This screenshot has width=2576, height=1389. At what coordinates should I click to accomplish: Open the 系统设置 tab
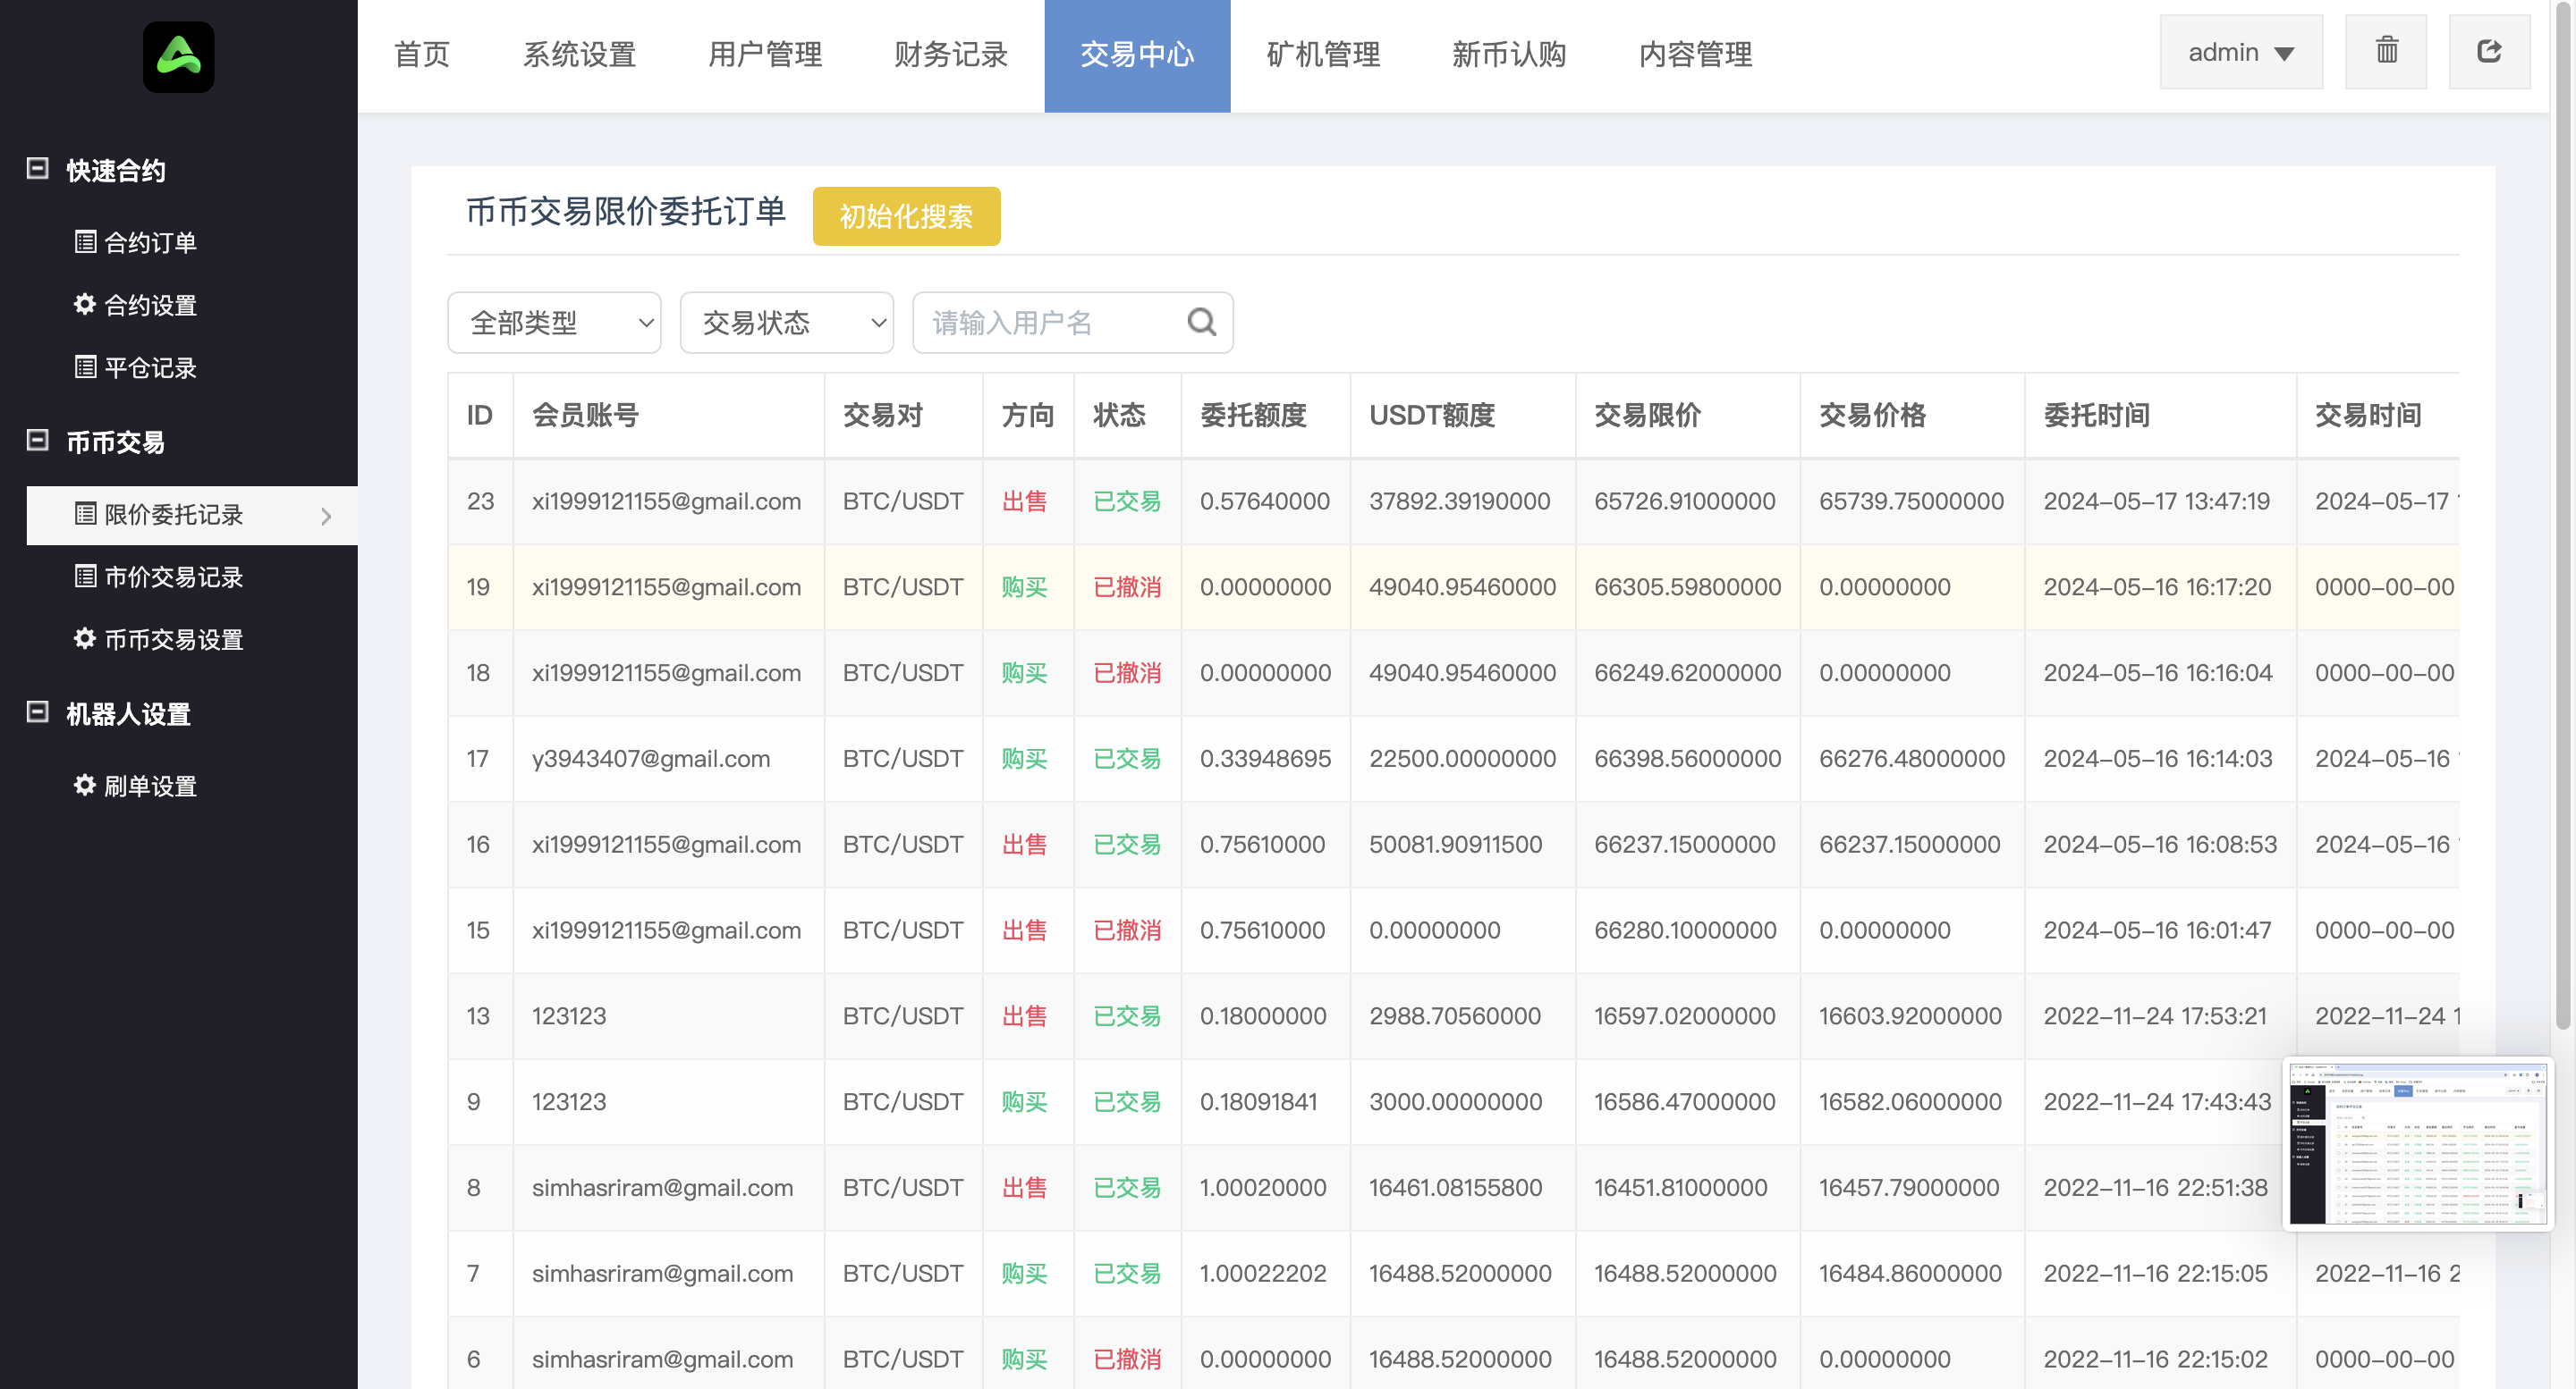[580, 55]
